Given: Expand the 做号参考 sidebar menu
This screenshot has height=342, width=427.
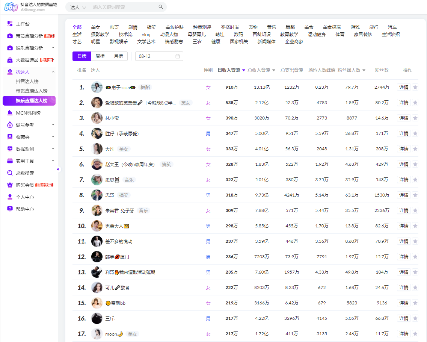Looking at the screenshot, I should tap(53, 125).
